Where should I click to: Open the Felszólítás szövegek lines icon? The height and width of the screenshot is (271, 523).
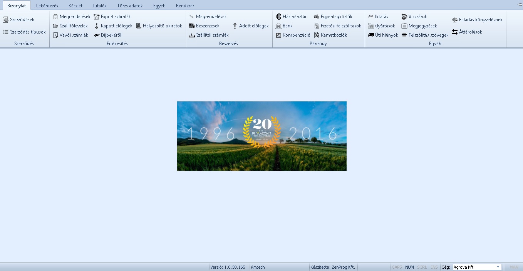[x=404, y=35]
